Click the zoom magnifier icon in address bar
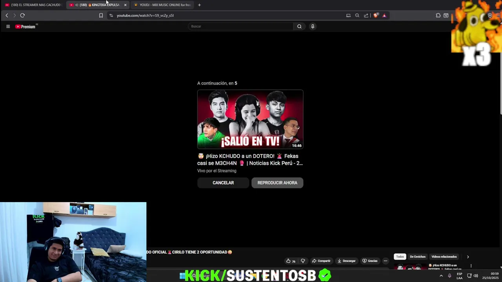This screenshot has width=502, height=282. pos(357,15)
